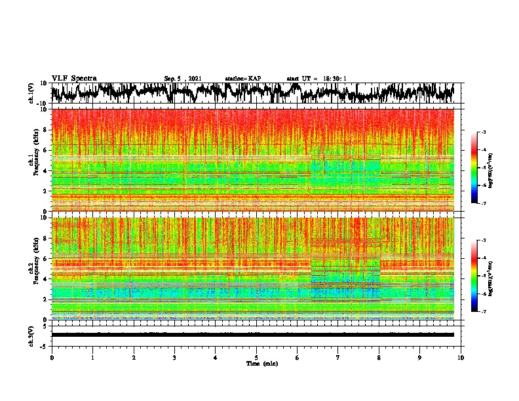Click time axis tick label "2"
Viewport: 519px width, 401px height.
tap(134, 358)
